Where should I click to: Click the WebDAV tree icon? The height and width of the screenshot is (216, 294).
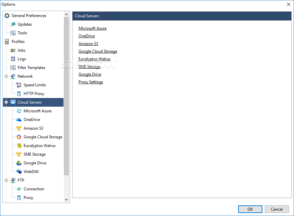19,172
